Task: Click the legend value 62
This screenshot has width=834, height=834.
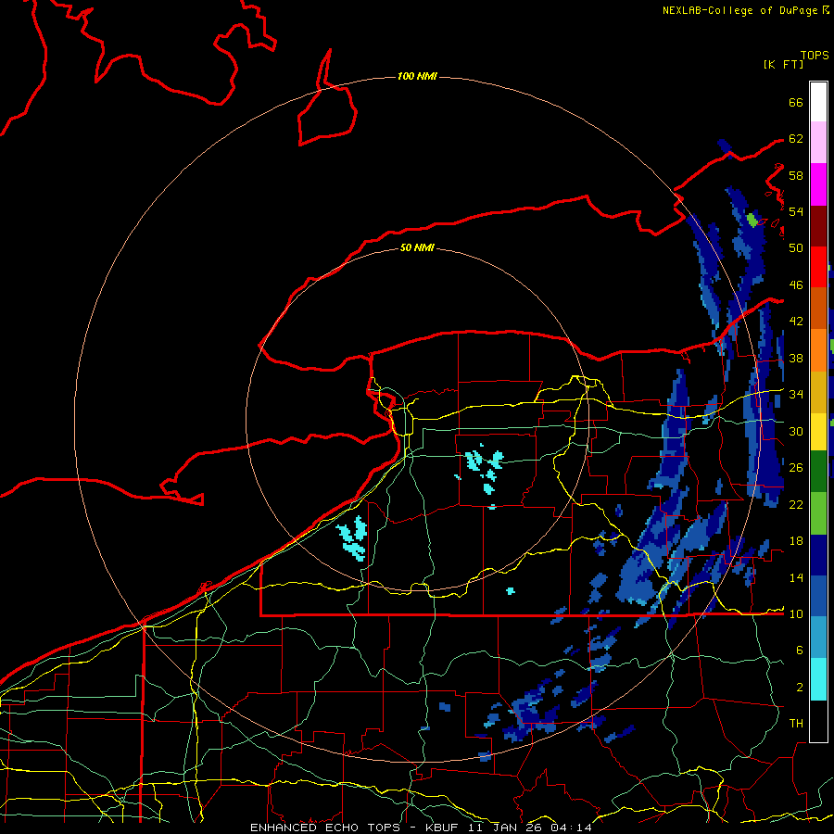Action: click(x=796, y=138)
